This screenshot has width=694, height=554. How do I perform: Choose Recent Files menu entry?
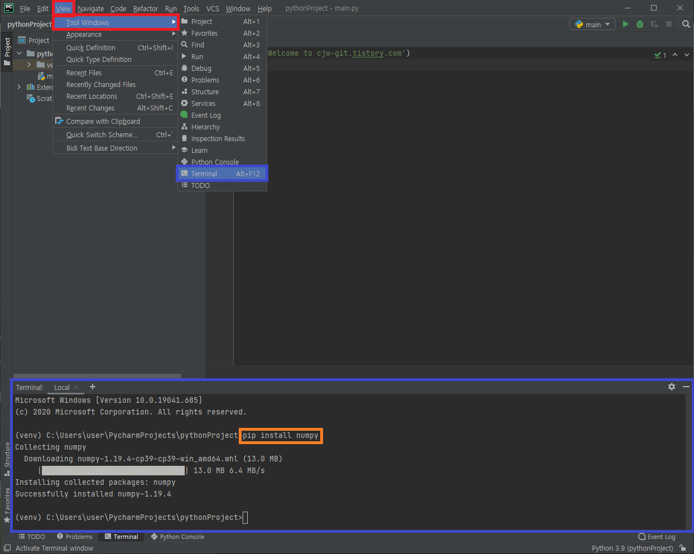point(115,73)
